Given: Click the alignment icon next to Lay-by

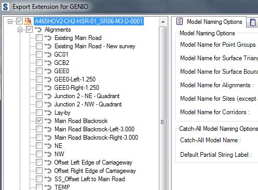Looking at the screenshot, I should tap(48, 113).
